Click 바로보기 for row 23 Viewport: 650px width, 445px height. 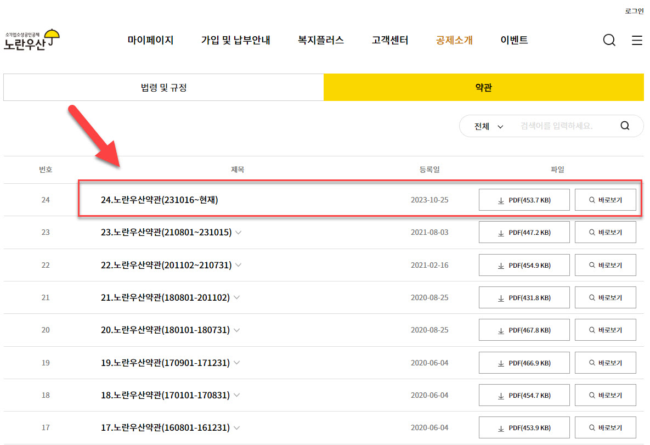(605, 232)
